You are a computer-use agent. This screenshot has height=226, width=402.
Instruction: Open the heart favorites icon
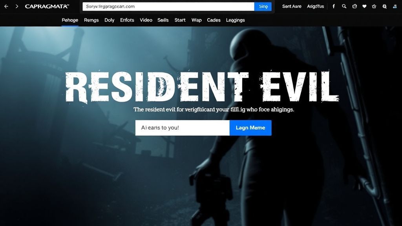click(364, 6)
